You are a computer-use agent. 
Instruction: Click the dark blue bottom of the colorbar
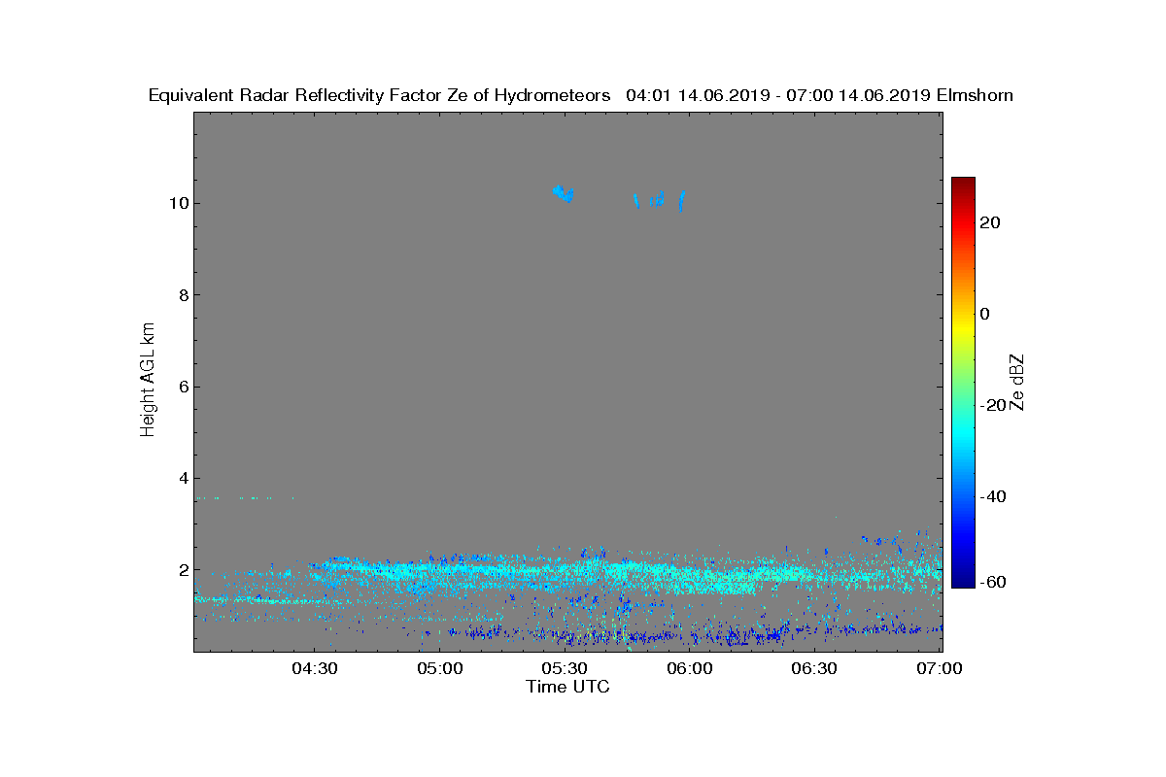click(x=963, y=580)
